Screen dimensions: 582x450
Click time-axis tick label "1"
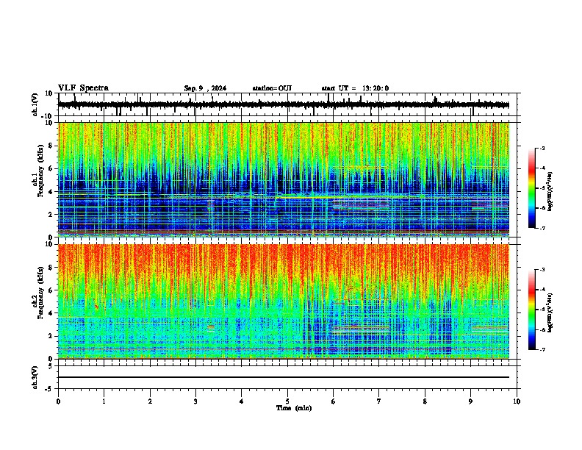[104, 401]
